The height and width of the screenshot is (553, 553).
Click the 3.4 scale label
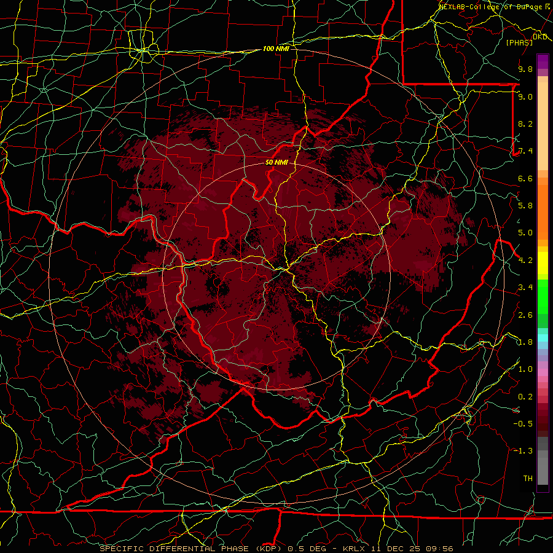pyautogui.click(x=525, y=288)
